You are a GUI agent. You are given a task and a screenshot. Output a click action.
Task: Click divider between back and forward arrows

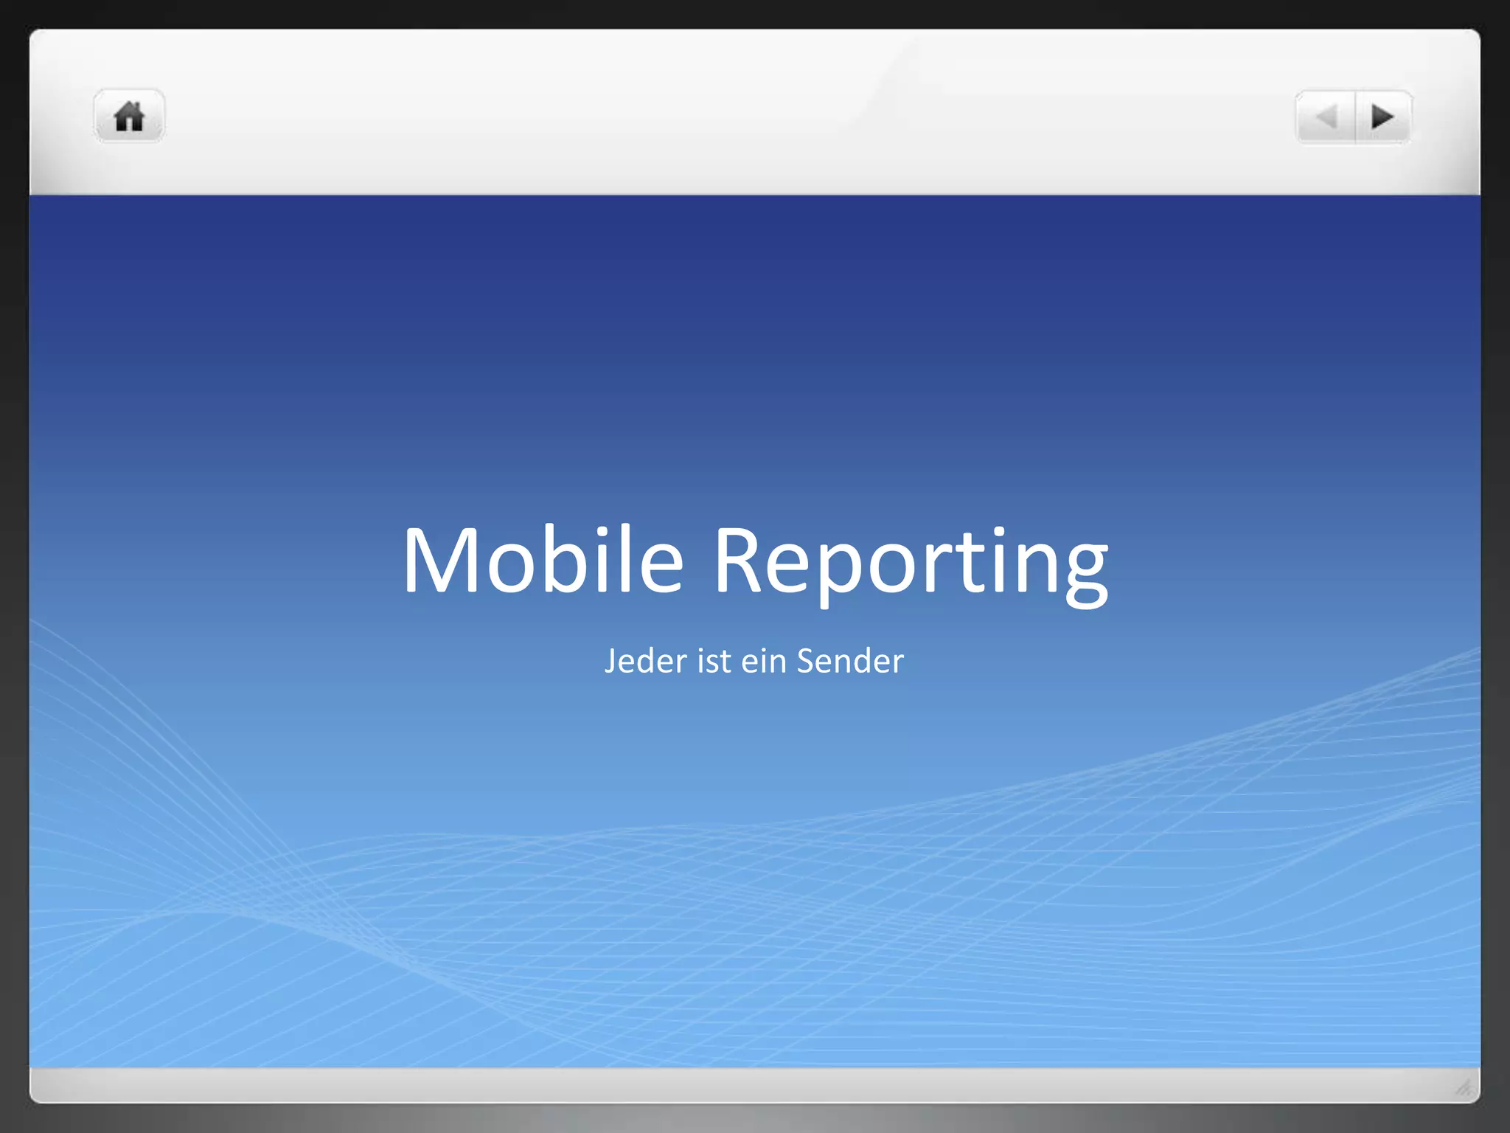[x=1355, y=117]
